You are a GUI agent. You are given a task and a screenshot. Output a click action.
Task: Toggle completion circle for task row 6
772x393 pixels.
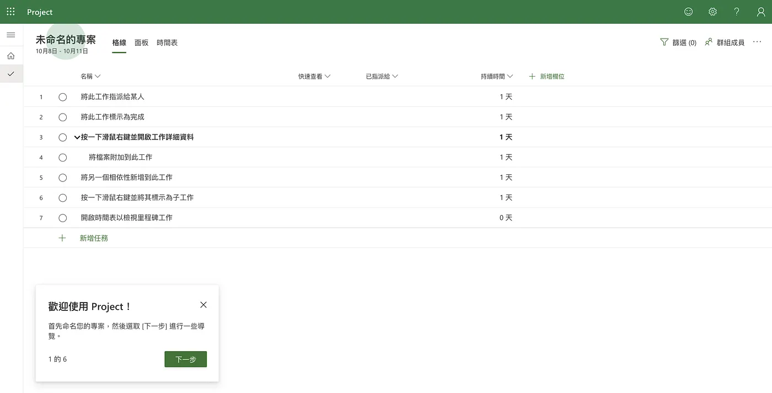62,198
